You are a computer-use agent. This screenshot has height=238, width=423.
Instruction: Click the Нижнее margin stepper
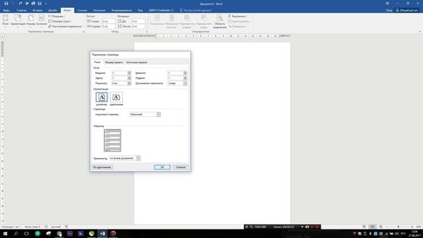(x=185, y=73)
